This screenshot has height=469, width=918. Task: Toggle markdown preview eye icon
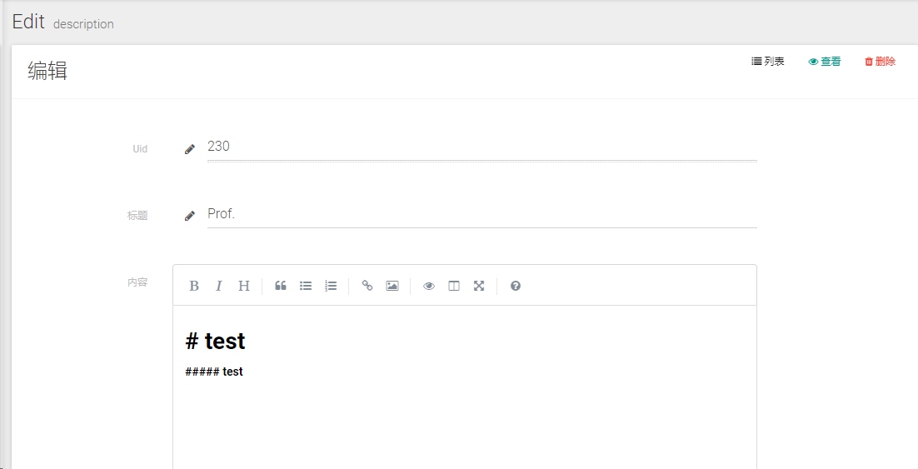(429, 286)
